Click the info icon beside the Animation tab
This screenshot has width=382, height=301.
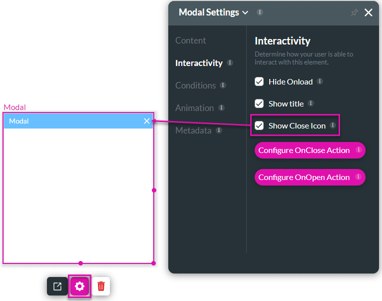tap(221, 107)
